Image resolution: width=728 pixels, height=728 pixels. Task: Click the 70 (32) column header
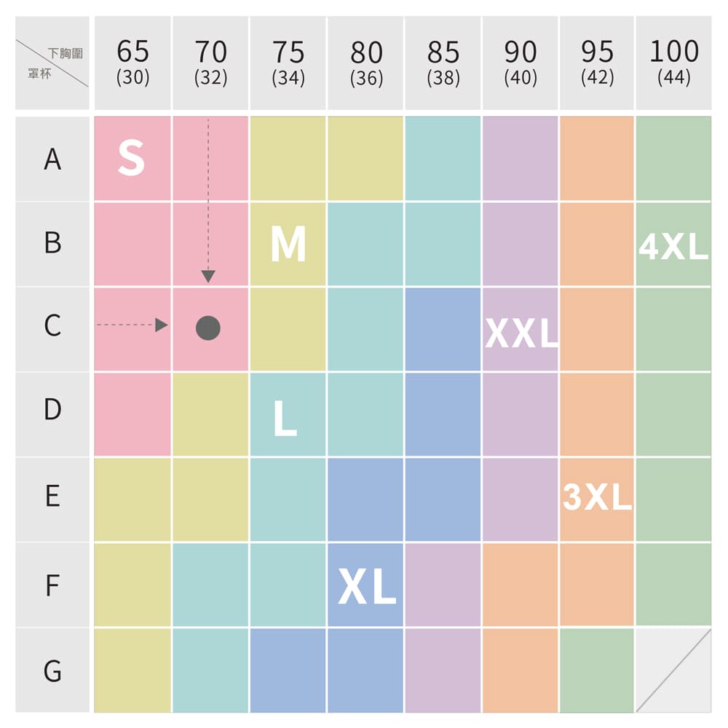tap(210, 63)
